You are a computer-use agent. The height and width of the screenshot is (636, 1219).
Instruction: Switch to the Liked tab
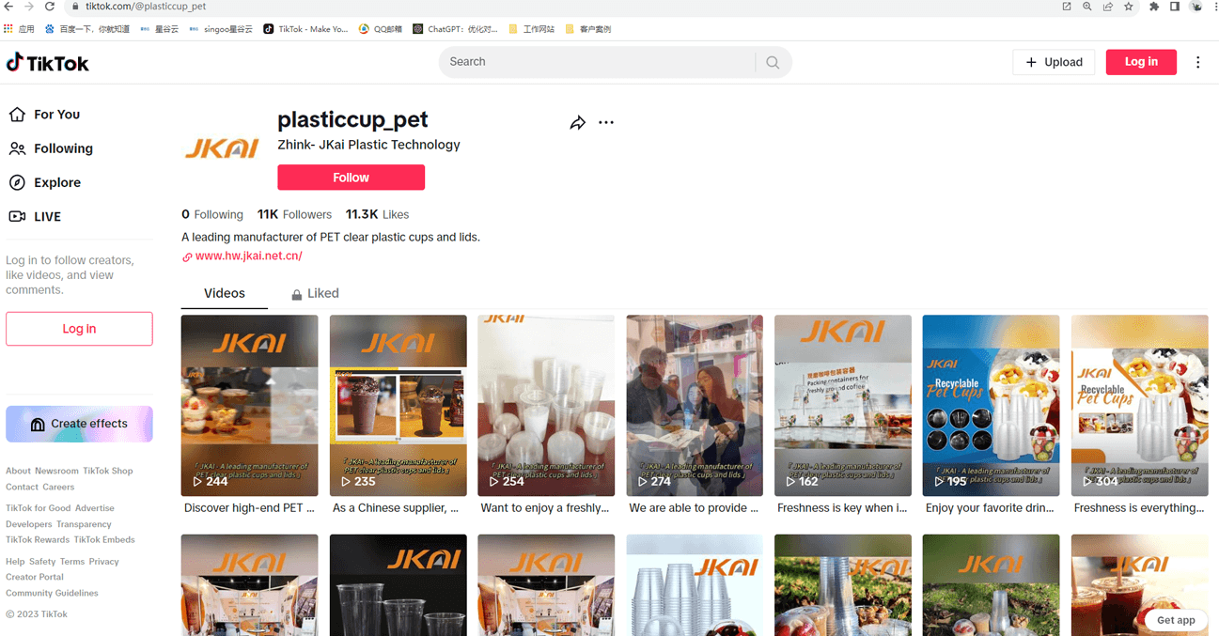(x=315, y=293)
